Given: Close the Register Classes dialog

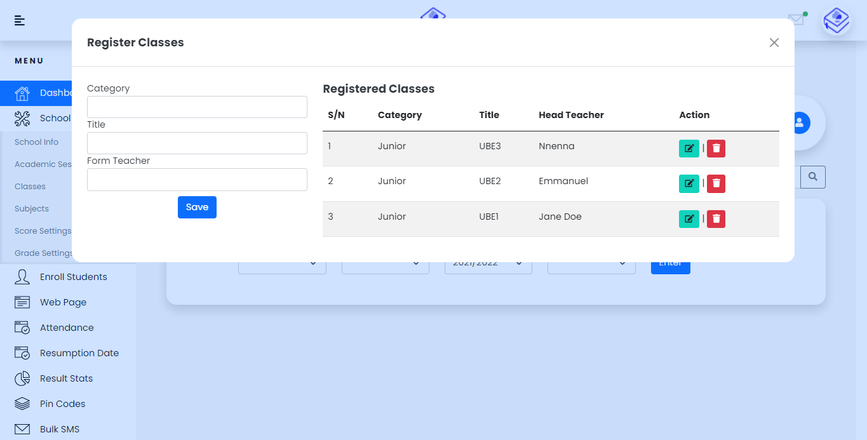Looking at the screenshot, I should 774,43.
